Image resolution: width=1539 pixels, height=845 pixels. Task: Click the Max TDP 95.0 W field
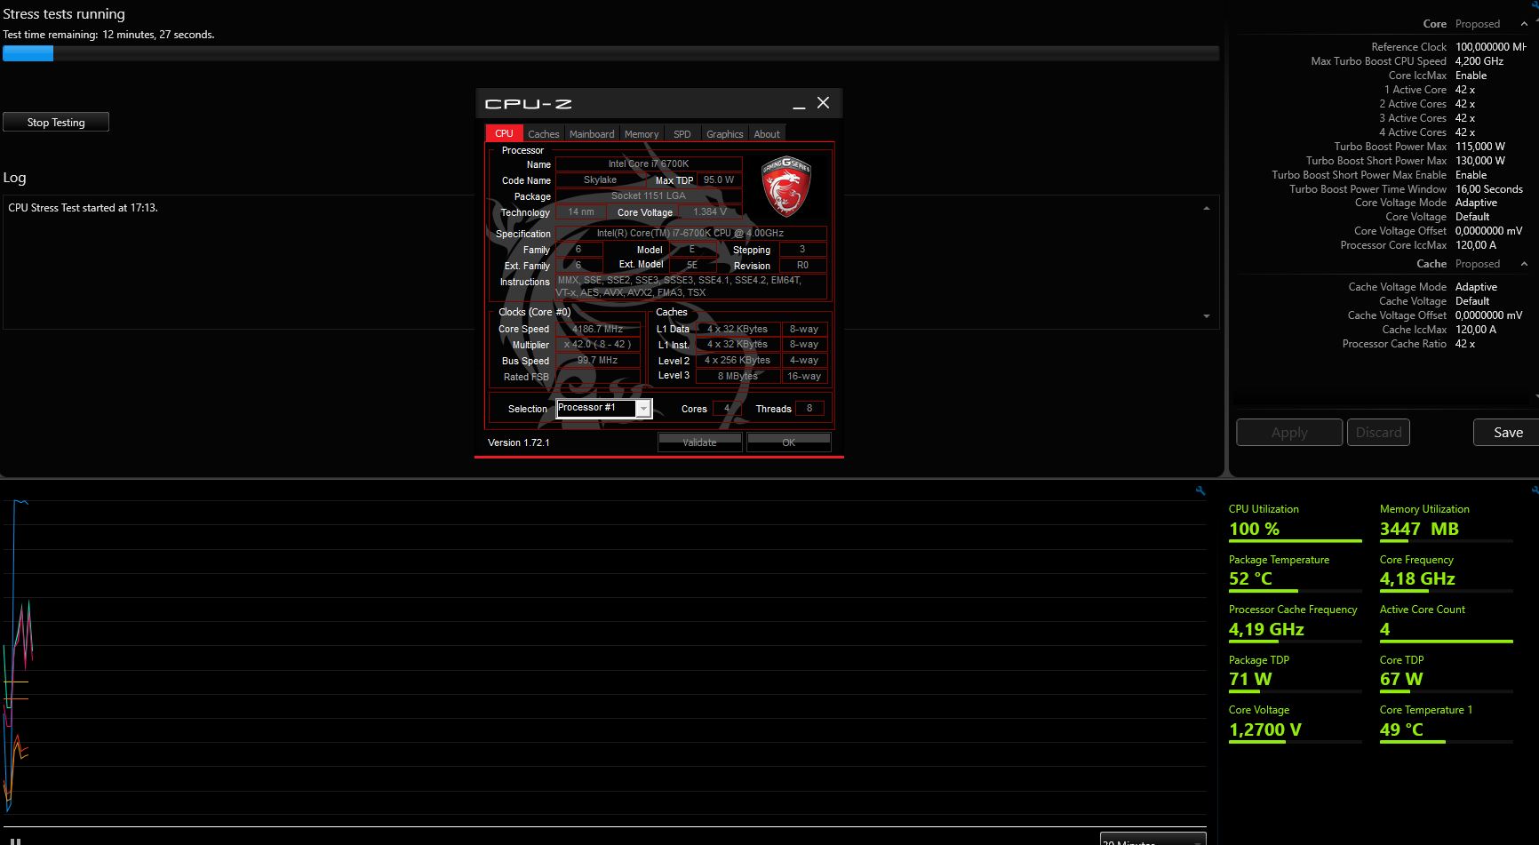(719, 179)
